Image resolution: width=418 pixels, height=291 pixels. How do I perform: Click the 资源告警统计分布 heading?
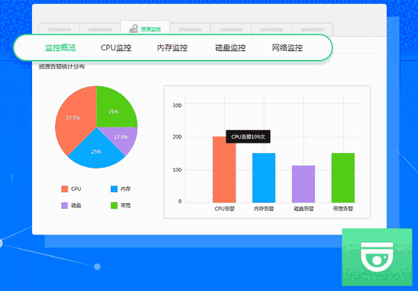[x=61, y=67]
